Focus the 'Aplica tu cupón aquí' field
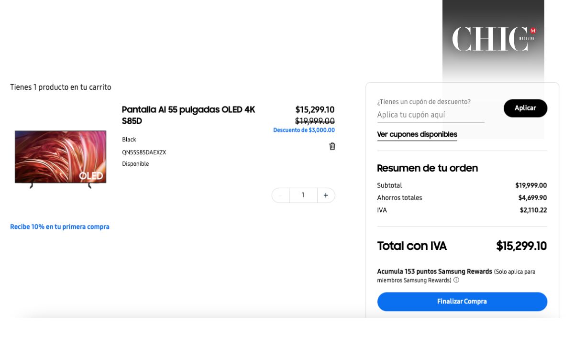This screenshot has width=574, height=357. pos(430,115)
